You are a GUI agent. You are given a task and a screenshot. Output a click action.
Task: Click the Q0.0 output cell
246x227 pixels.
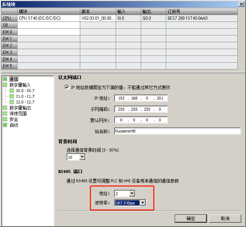point(153,18)
